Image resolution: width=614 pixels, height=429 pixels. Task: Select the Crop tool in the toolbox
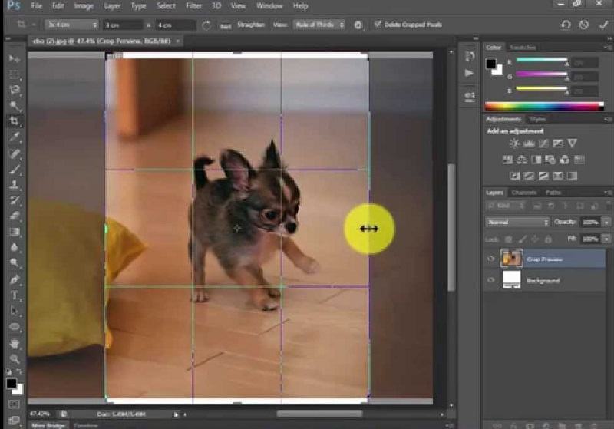point(14,121)
